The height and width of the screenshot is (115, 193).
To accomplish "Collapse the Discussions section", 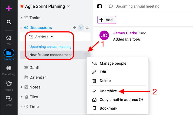I will coord(21,28).
